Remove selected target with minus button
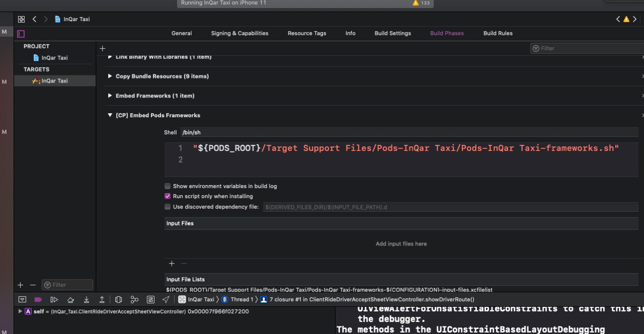 coord(33,285)
